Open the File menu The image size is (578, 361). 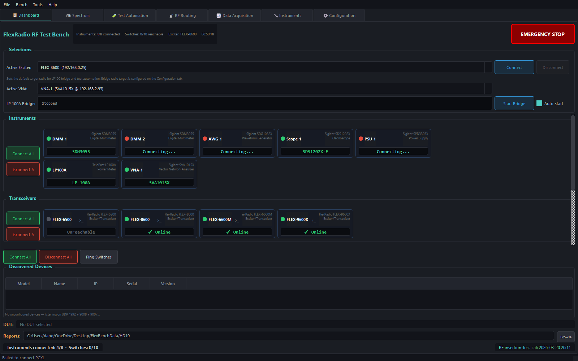pyautogui.click(x=7, y=5)
